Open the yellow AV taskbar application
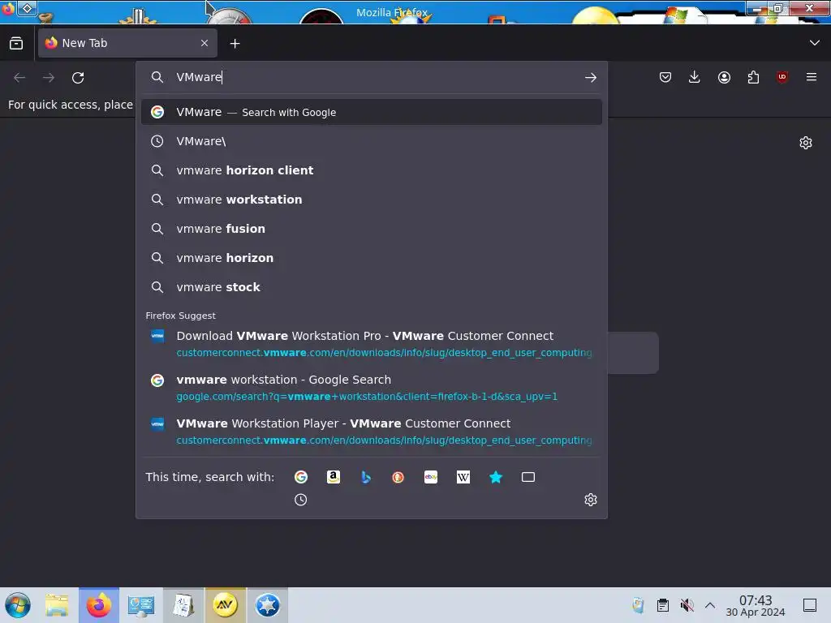Viewport: 831px width, 623px height. pos(226,605)
